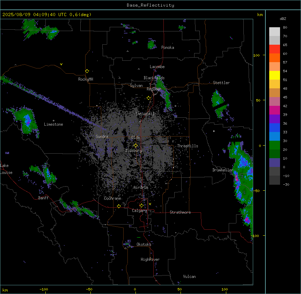The width and height of the screenshot is (301, 294).
Task: Click the orange 60-57 dBZ legend swatch
Action: 274,58
